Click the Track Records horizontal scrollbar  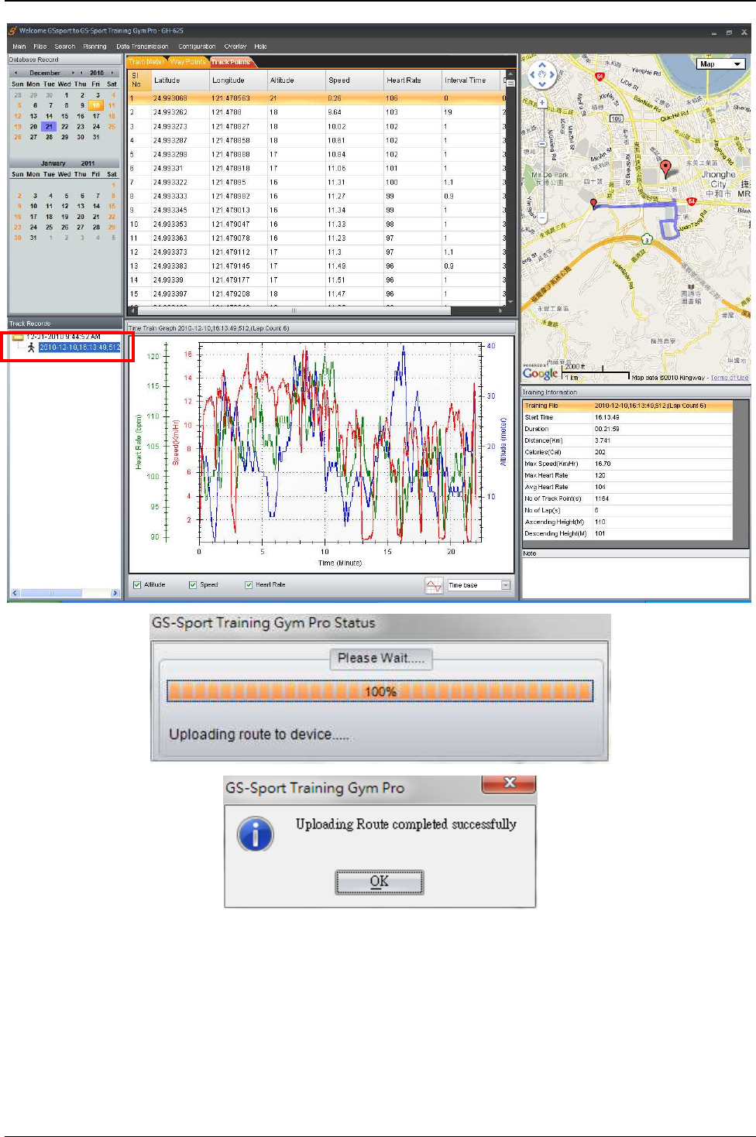pos(64,593)
